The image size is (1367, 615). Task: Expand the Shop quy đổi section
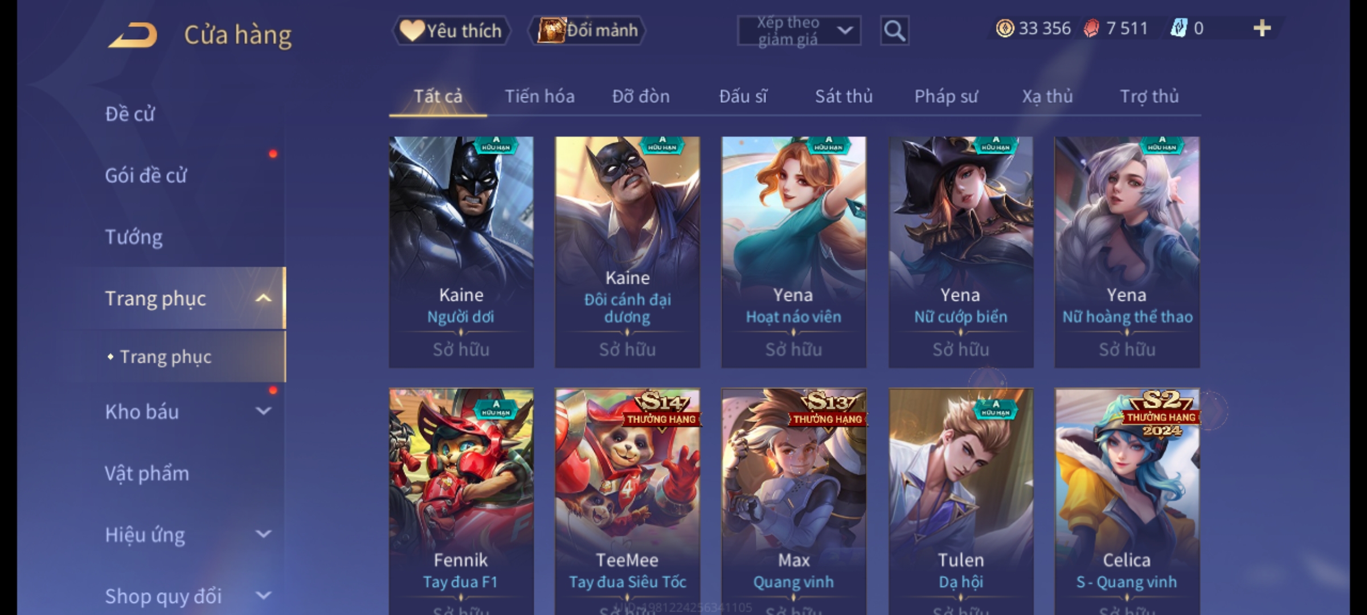(x=263, y=596)
